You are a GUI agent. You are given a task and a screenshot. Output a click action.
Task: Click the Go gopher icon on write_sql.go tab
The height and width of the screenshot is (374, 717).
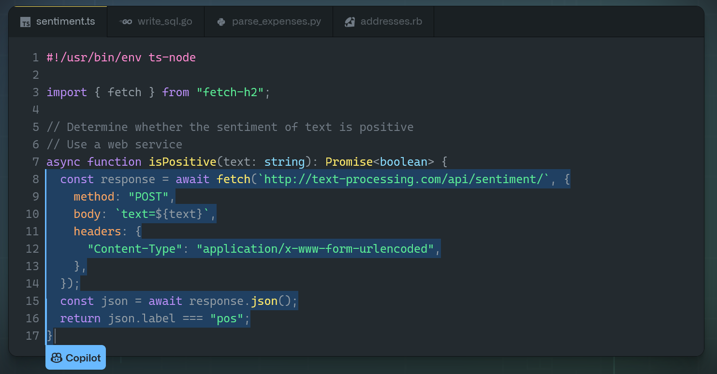click(x=126, y=21)
